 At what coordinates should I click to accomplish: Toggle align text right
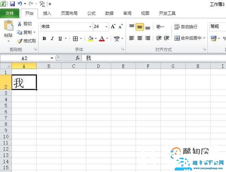click(148, 38)
